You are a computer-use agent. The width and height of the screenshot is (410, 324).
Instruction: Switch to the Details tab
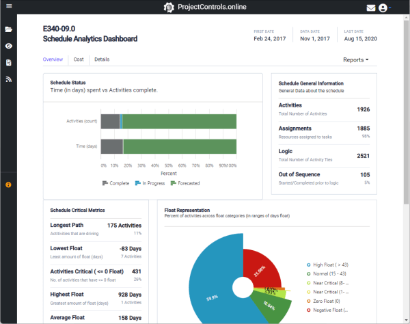tap(102, 59)
